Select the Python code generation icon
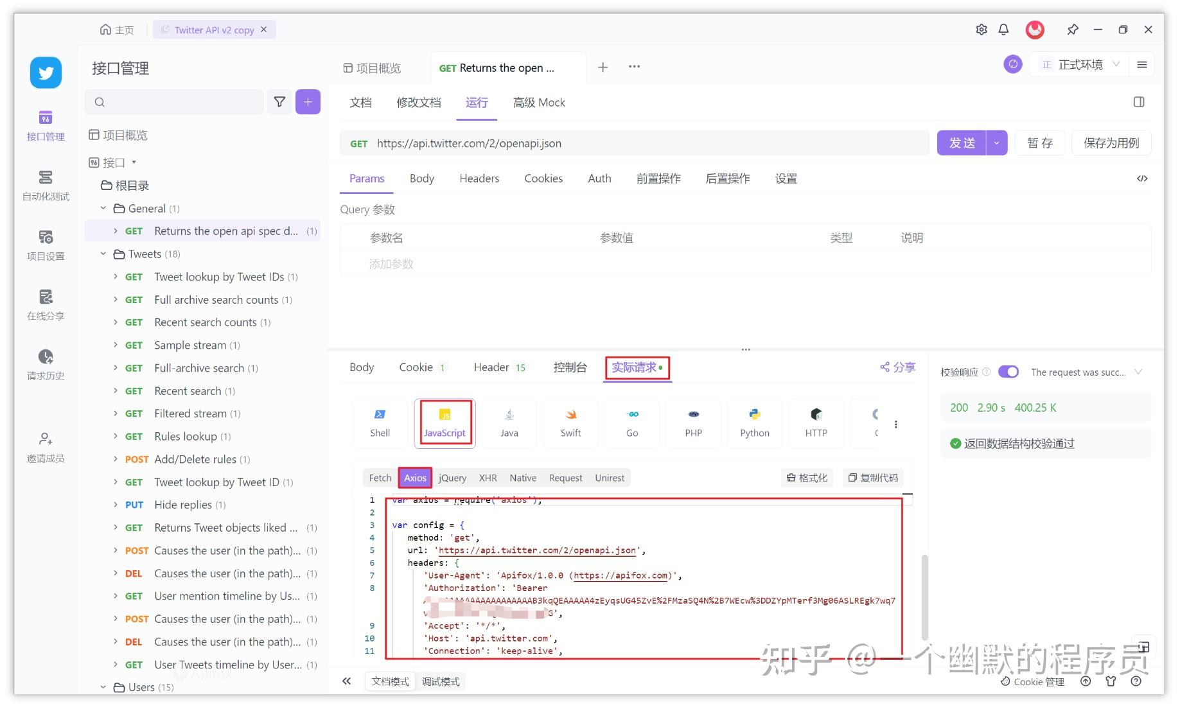Viewport: 1180px width, 707px height. [x=754, y=423]
